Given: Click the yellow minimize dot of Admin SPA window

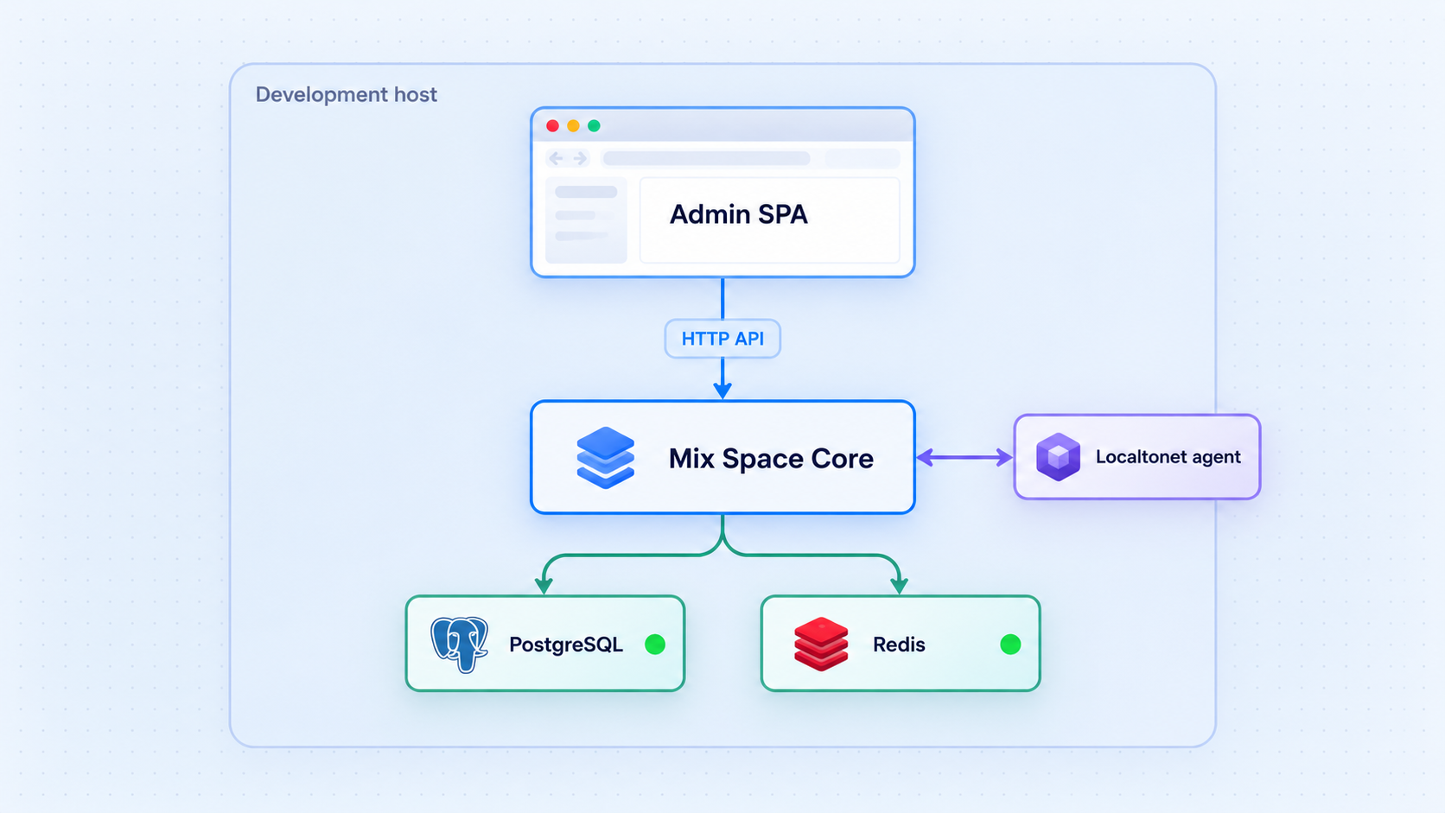Looking at the screenshot, I should coord(573,126).
